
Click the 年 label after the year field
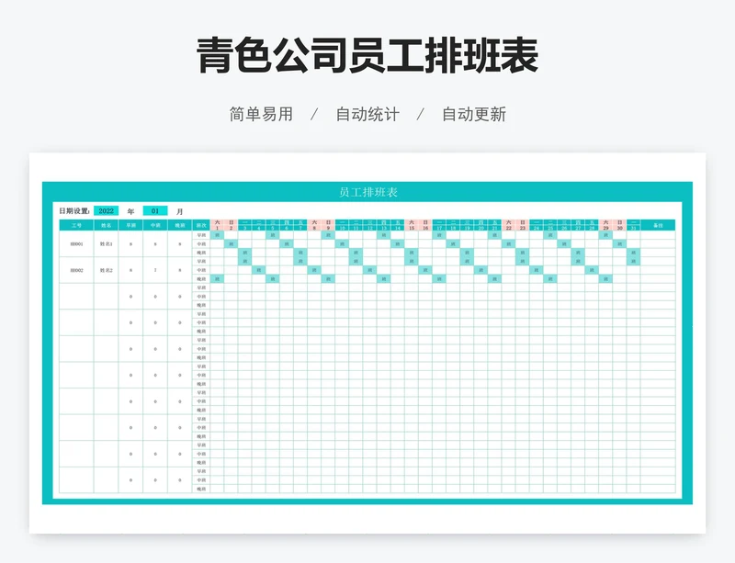click(x=130, y=211)
